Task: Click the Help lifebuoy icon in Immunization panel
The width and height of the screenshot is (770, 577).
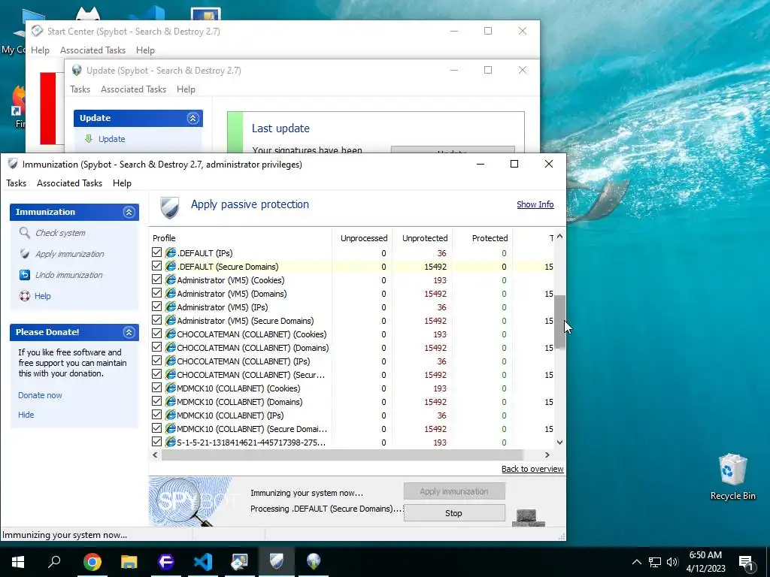Action: point(25,296)
